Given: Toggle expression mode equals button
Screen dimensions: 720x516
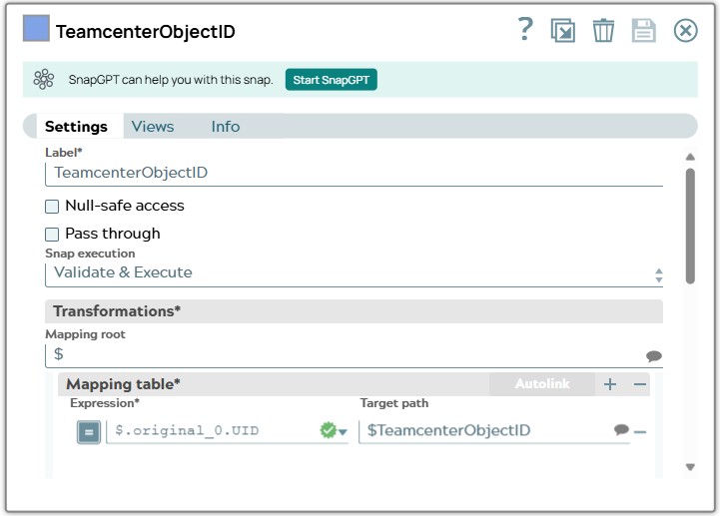Looking at the screenshot, I should [x=89, y=432].
